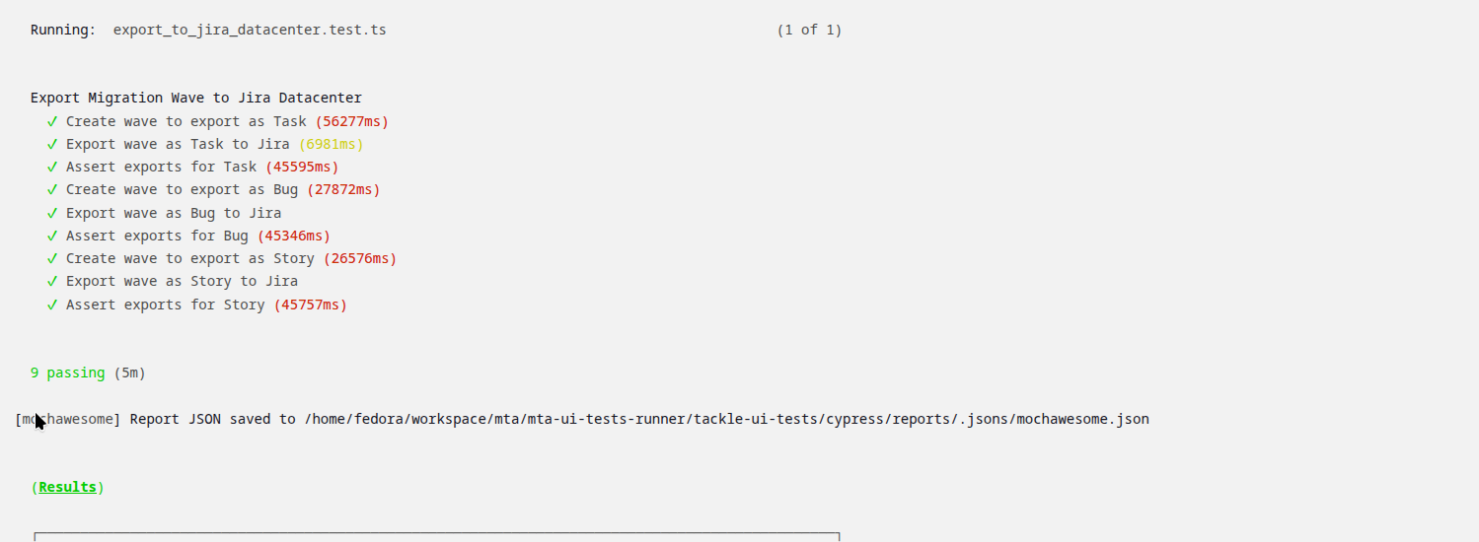1479x542 pixels.
Task: Click the 45757ms duration for Story assertions
Action: tap(310, 305)
